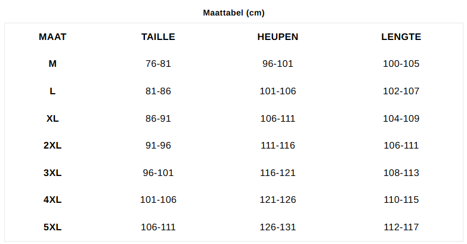Click hip value 126-131 for size 5XL

pos(278,227)
